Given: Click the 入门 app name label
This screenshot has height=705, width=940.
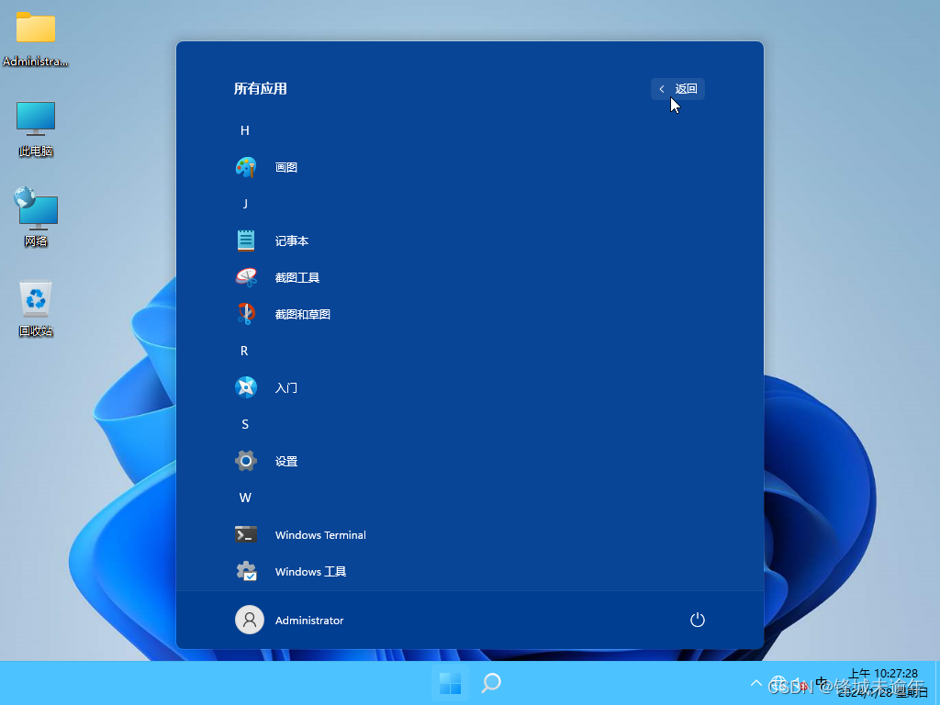Looking at the screenshot, I should pyautogui.click(x=286, y=388).
